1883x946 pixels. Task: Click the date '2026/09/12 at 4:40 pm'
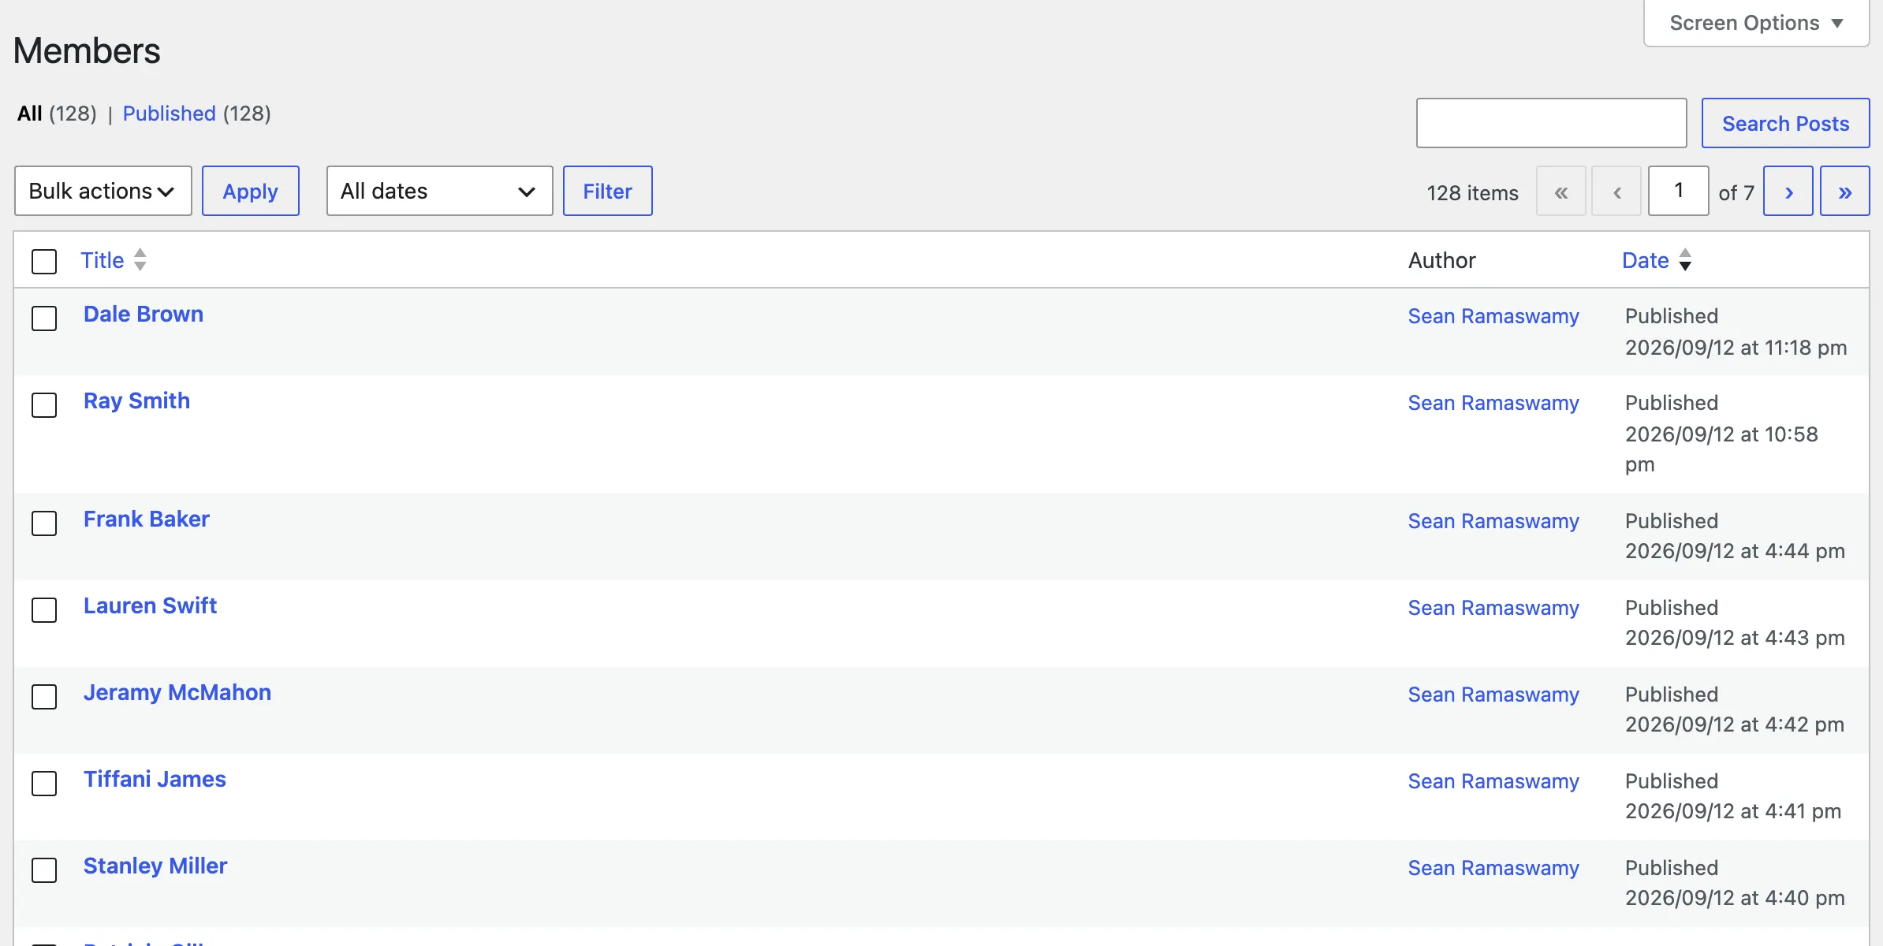point(1735,898)
